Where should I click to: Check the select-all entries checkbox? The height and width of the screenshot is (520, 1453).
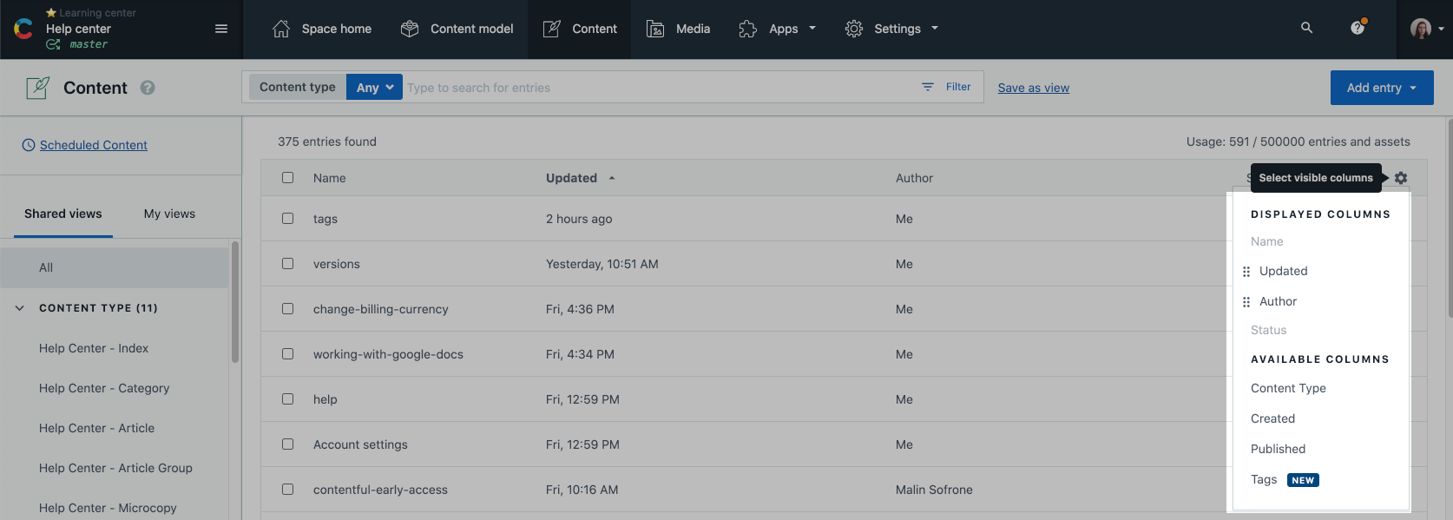pyautogui.click(x=287, y=178)
